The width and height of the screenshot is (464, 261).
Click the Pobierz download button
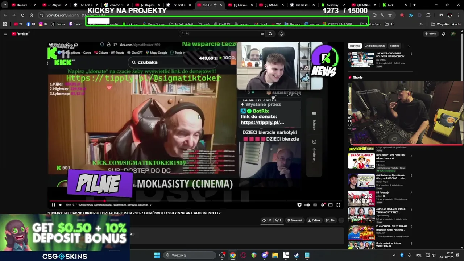314,220
